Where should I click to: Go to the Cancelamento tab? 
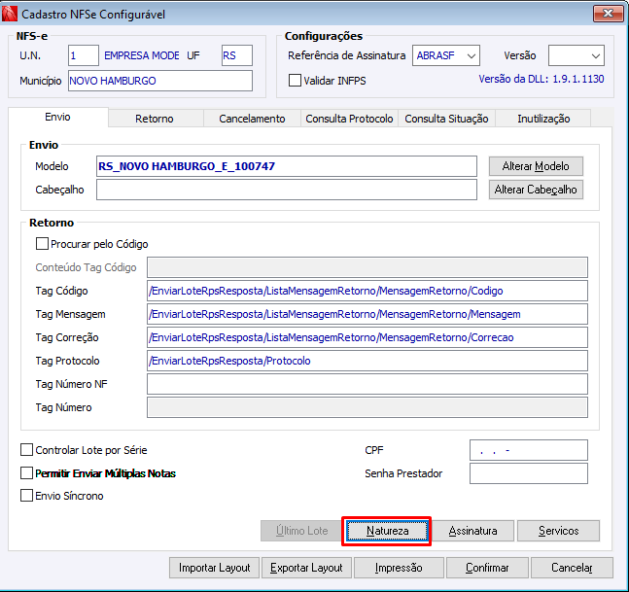[252, 119]
